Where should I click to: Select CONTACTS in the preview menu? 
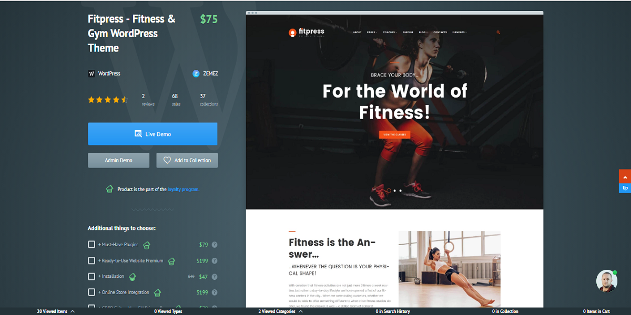pos(440,33)
